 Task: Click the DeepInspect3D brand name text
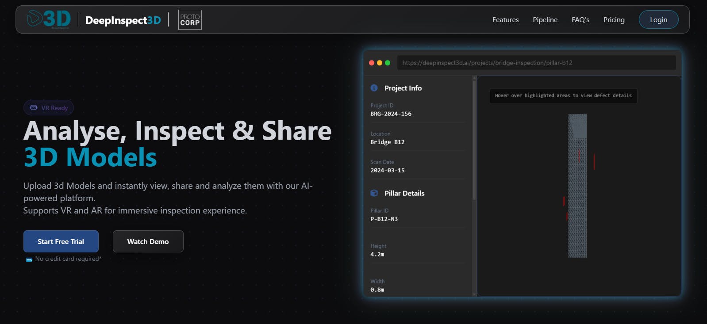coord(123,20)
